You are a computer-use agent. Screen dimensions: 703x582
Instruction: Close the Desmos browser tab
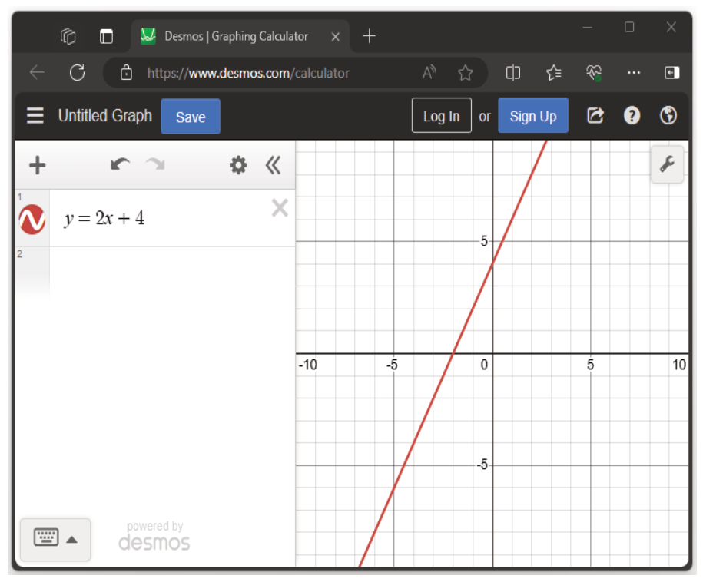tap(335, 37)
